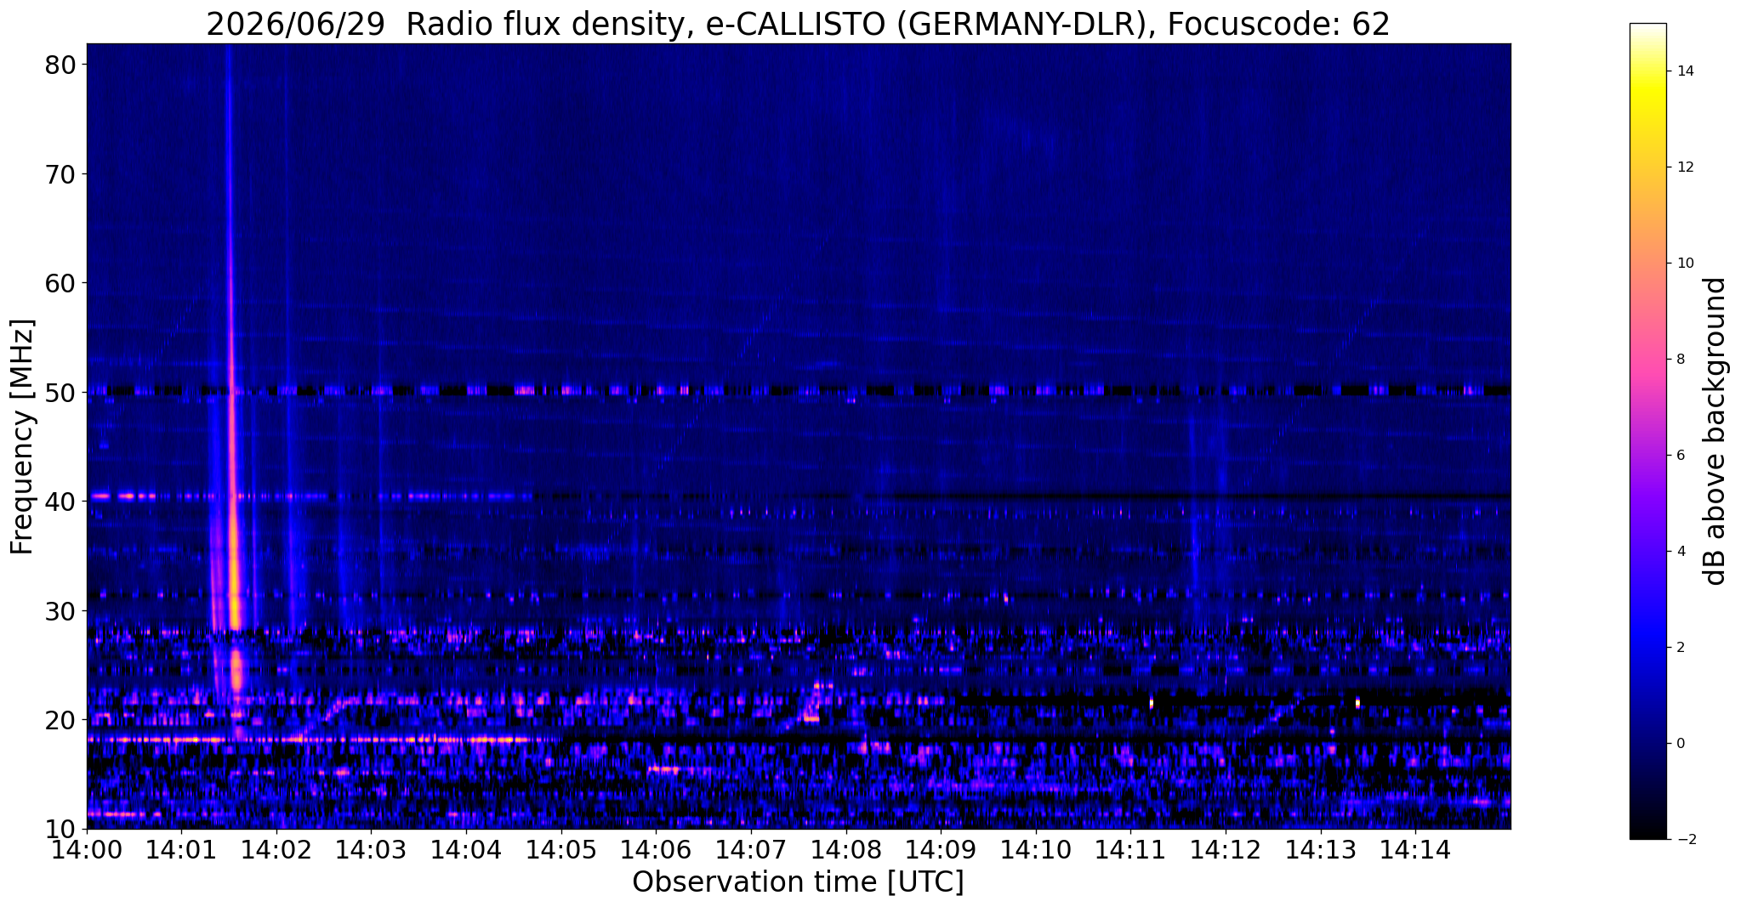
Task: Click the 14:05 time axis label
Action: pos(561,849)
